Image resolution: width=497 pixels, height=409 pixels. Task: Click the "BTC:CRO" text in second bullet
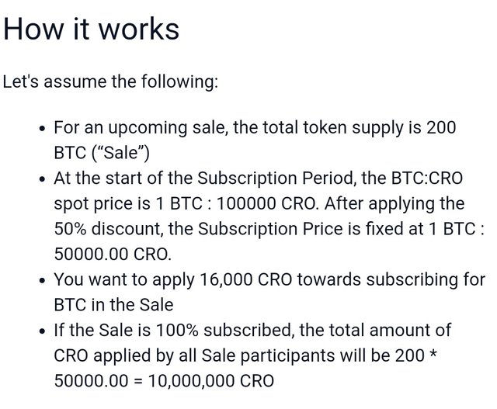[x=427, y=179]
